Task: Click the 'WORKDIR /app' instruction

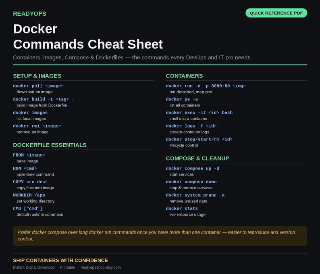Action: click(x=29, y=195)
